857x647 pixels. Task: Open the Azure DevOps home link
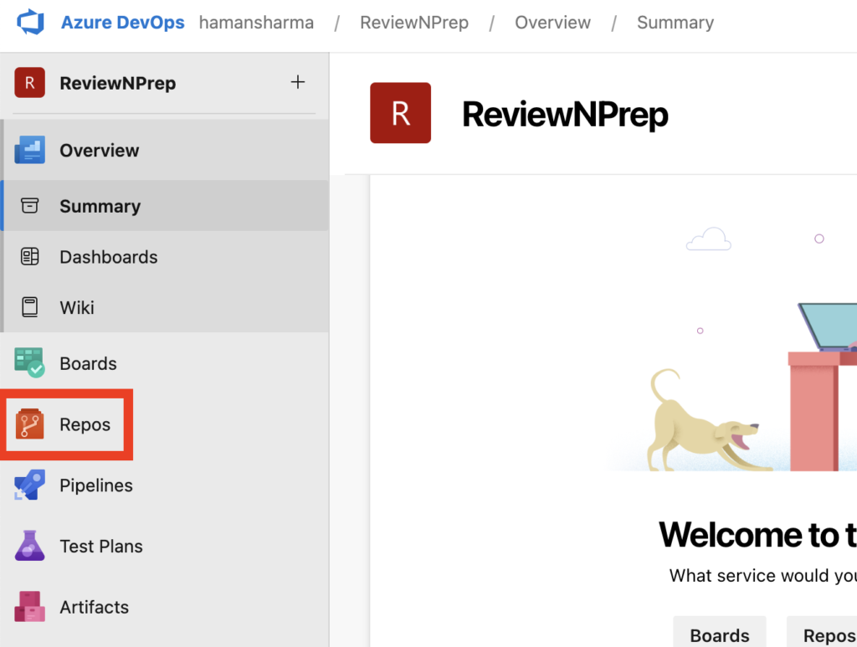(122, 23)
